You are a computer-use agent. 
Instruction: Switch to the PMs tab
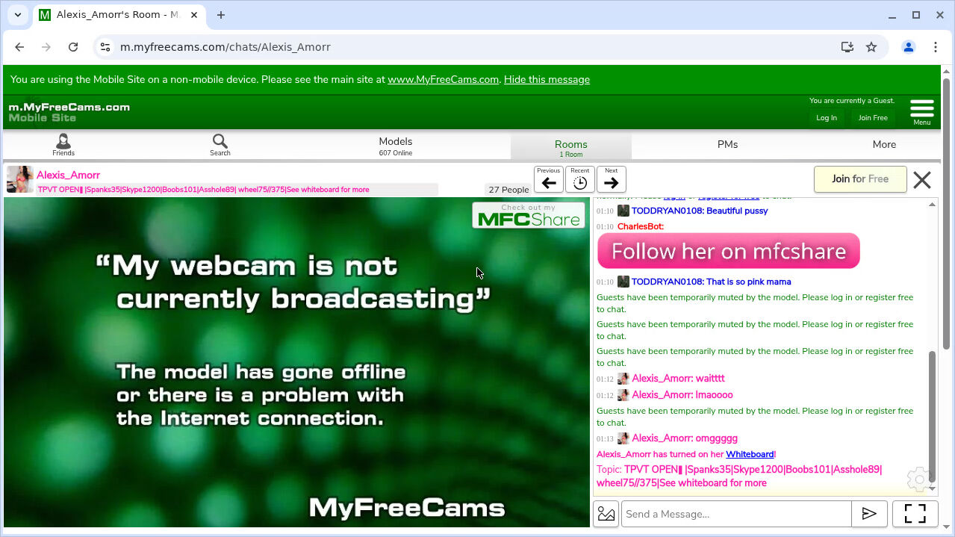[727, 145]
